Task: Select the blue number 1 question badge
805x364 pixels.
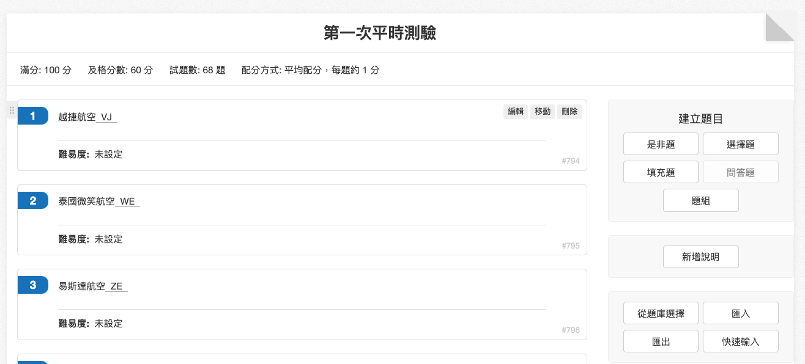Action: pos(33,115)
